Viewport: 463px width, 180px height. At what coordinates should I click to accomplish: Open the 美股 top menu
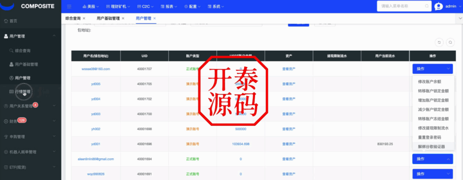point(90,6)
